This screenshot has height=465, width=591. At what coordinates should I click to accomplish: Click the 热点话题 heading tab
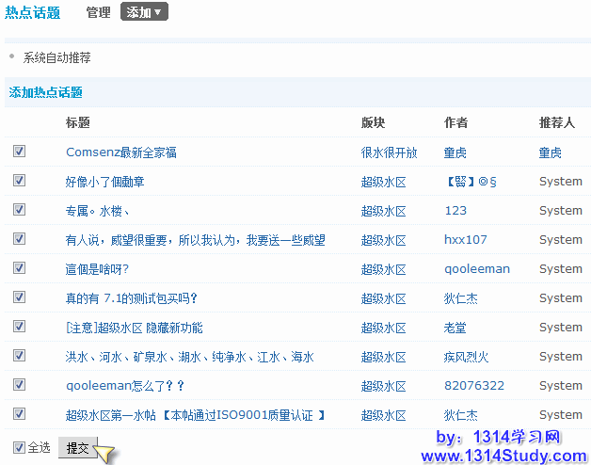pyautogui.click(x=33, y=12)
